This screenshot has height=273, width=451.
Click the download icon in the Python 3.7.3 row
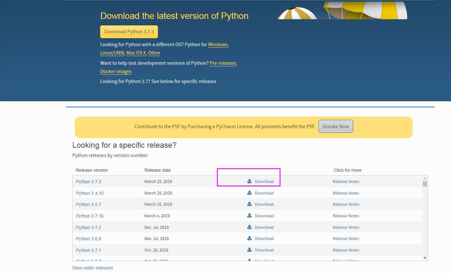point(249,181)
